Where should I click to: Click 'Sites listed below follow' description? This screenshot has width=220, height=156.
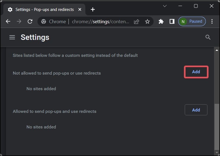coord(75,55)
